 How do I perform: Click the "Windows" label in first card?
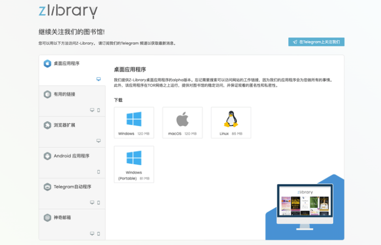[126, 134]
